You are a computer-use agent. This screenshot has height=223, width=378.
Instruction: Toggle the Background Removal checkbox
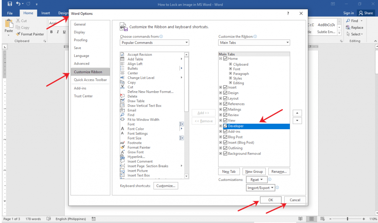pos(226,154)
